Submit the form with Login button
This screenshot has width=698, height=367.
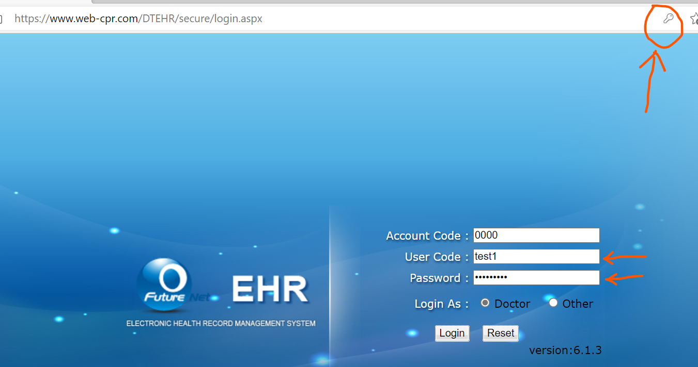[x=452, y=333]
